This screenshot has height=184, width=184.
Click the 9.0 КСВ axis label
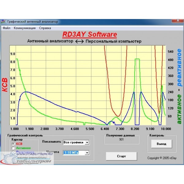point(13,54)
